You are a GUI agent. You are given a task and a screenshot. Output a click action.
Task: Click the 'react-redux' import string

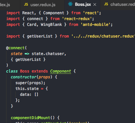[77, 19]
